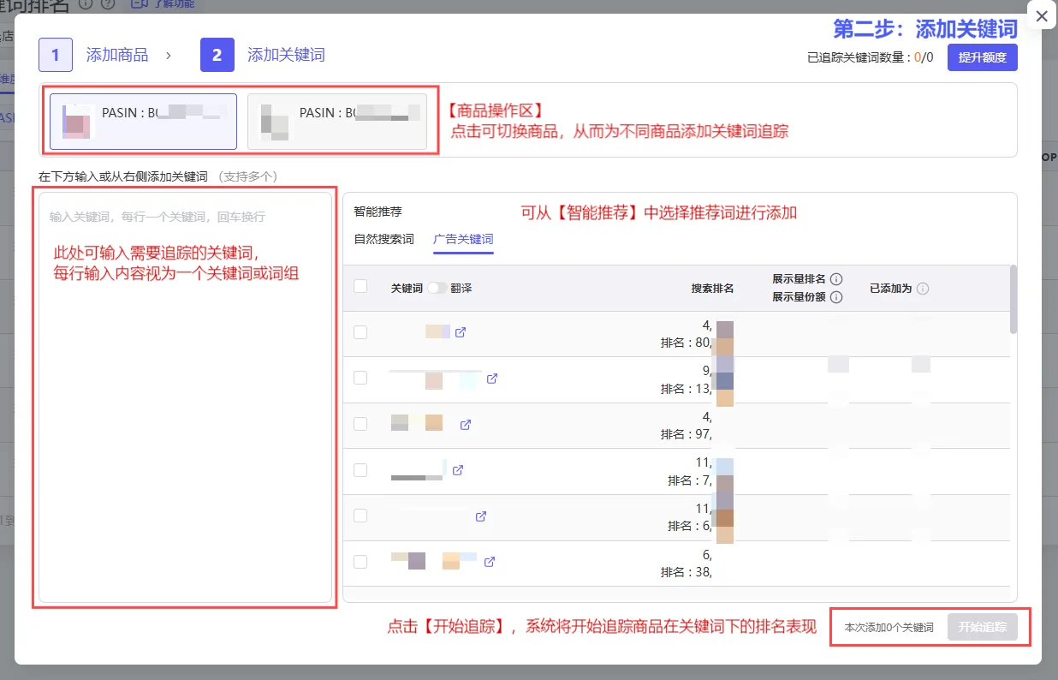Close the add-keyword dialog with X

[1041, 16]
